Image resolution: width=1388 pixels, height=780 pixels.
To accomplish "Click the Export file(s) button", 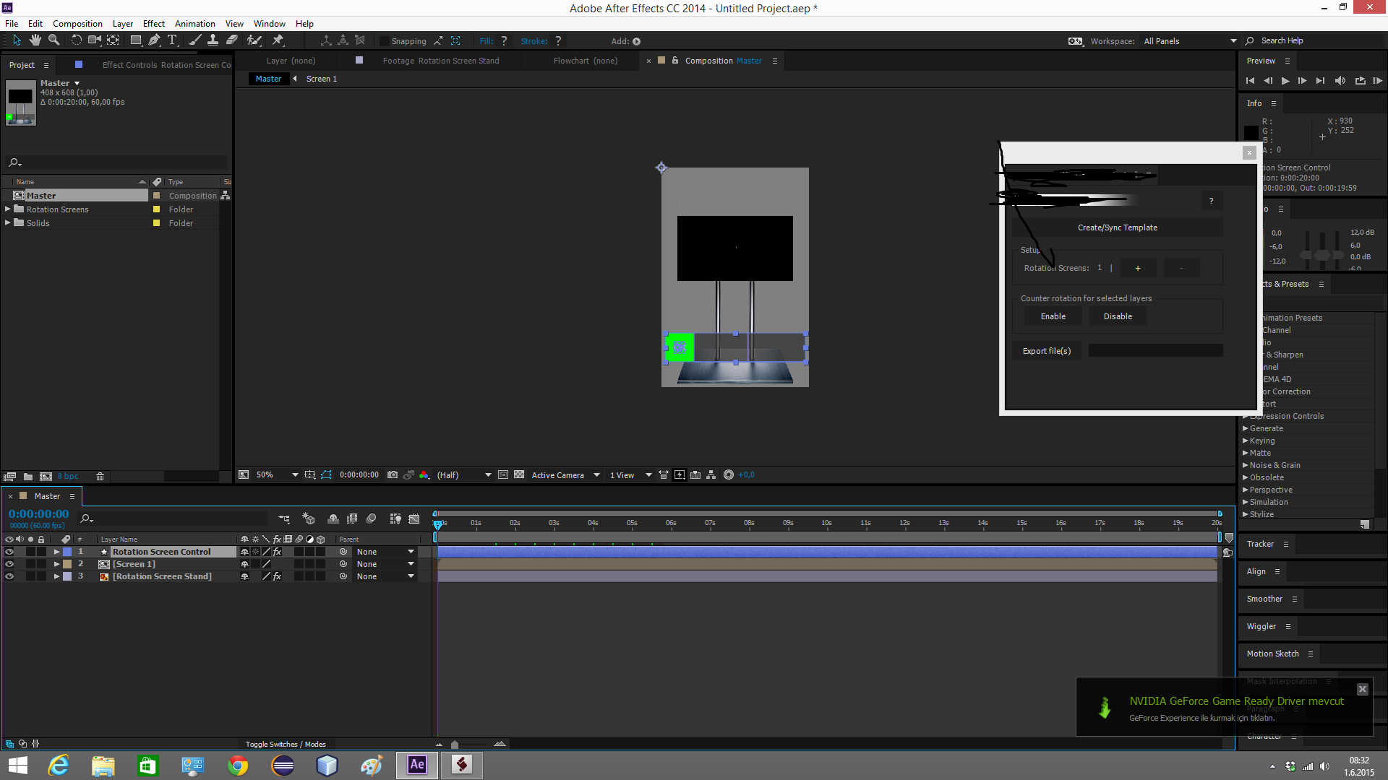I will tap(1046, 351).
